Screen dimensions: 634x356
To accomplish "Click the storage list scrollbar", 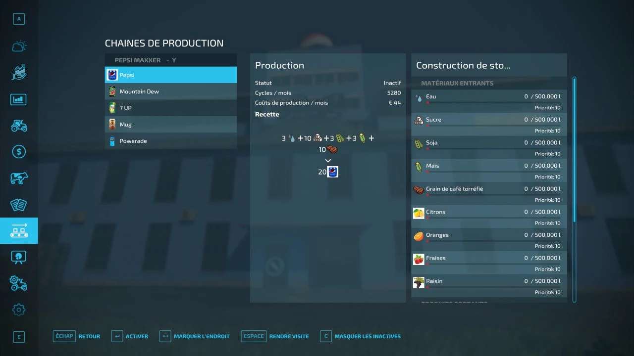I will pyautogui.click(x=575, y=188).
